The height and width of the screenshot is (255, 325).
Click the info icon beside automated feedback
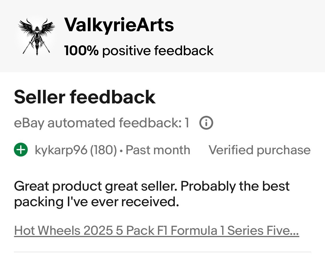206,123
